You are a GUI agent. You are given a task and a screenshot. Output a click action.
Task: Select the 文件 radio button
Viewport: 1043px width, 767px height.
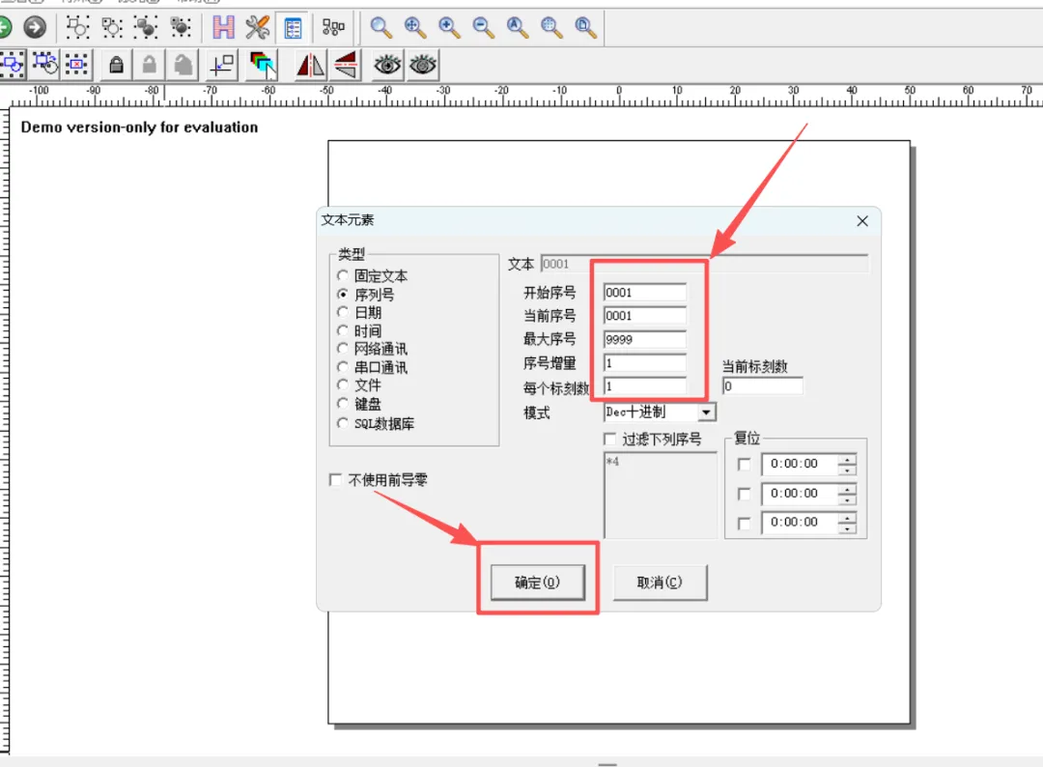(x=343, y=384)
